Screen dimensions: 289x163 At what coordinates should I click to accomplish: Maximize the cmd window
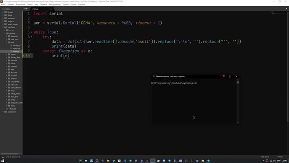(x=230, y=77)
